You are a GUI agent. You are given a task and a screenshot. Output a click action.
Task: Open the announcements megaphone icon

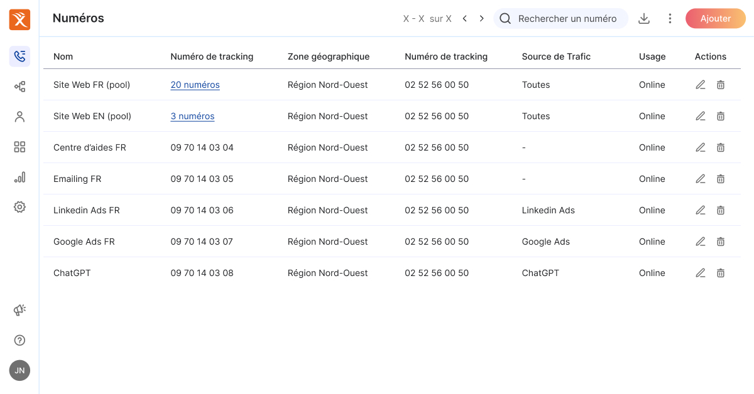tap(19, 310)
